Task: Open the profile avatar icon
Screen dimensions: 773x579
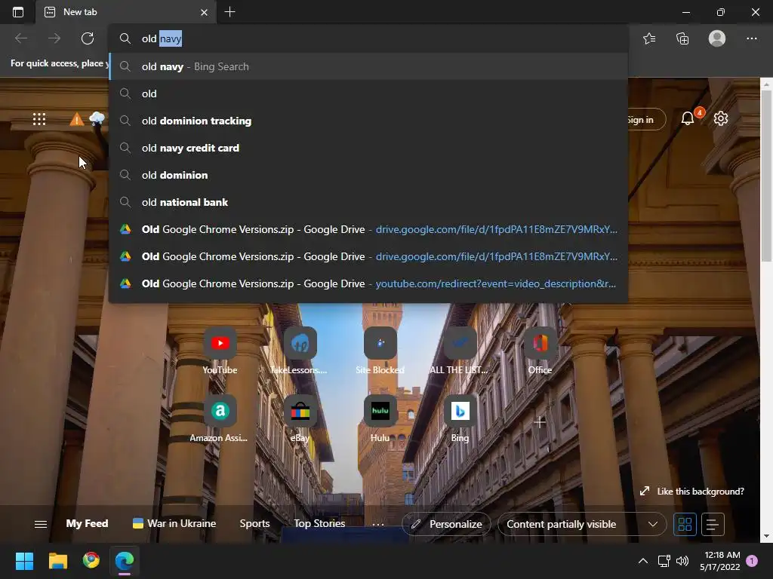Action: point(717,38)
